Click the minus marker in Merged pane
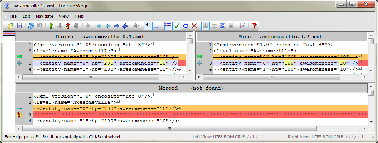The height and width of the screenshot is (143, 378). coord(19,108)
